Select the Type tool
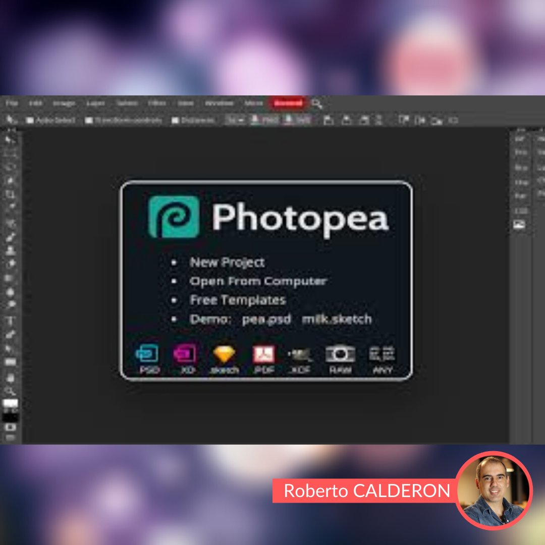This screenshot has width=545, height=545. pyautogui.click(x=10, y=320)
